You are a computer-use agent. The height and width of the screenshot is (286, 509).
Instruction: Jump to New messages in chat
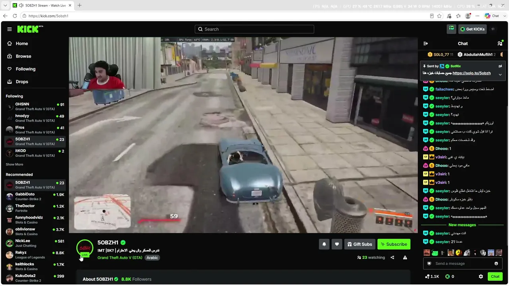462,225
